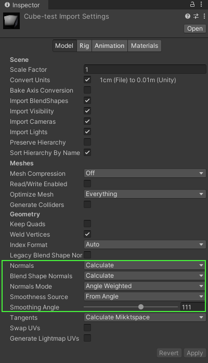Open the Mesh Compression dropdown
This screenshot has width=208, height=363.
pyautogui.click(x=145, y=173)
